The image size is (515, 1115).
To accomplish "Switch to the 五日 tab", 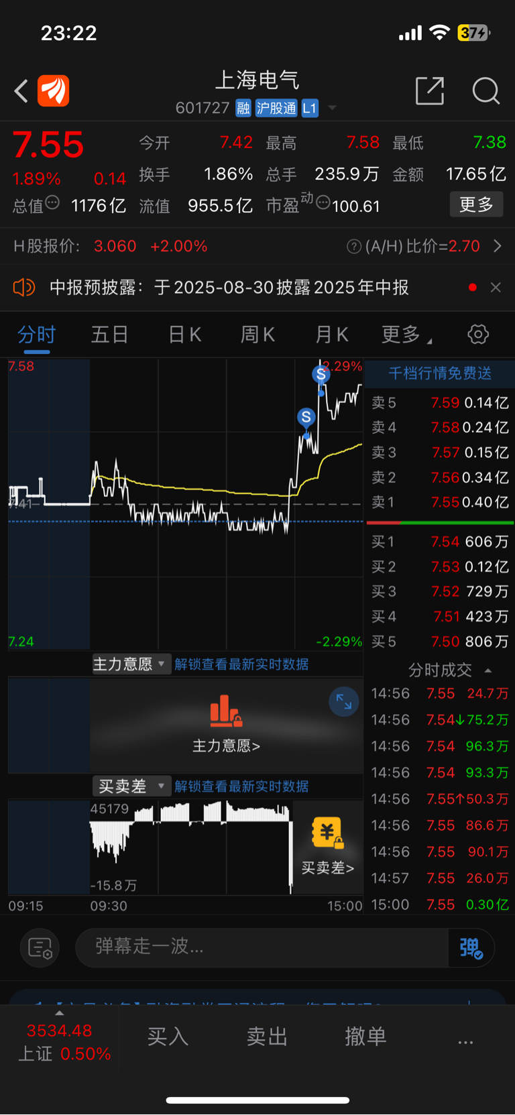I will 109,334.
